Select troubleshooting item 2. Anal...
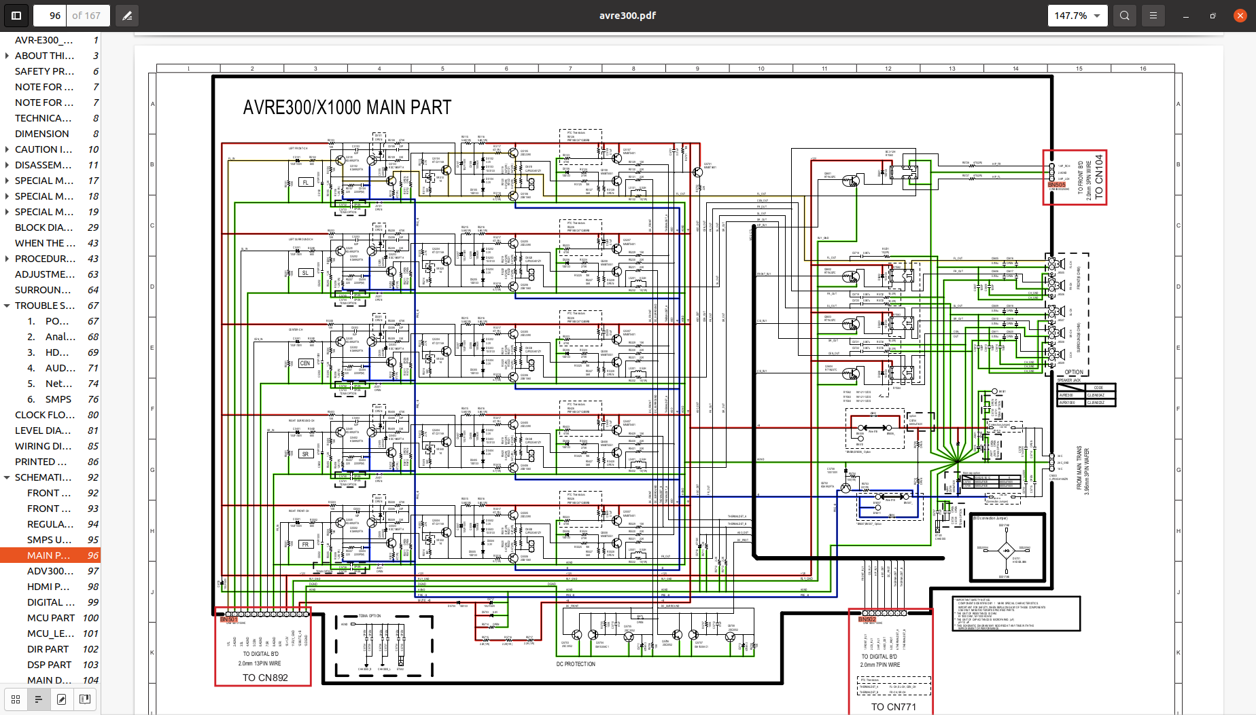 [x=50, y=337]
